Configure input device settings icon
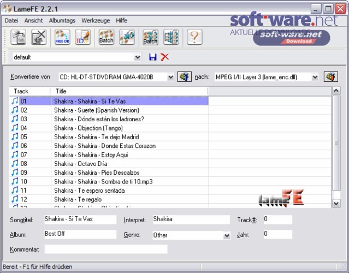Viewport: 349px width, 273px height. [x=184, y=77]
